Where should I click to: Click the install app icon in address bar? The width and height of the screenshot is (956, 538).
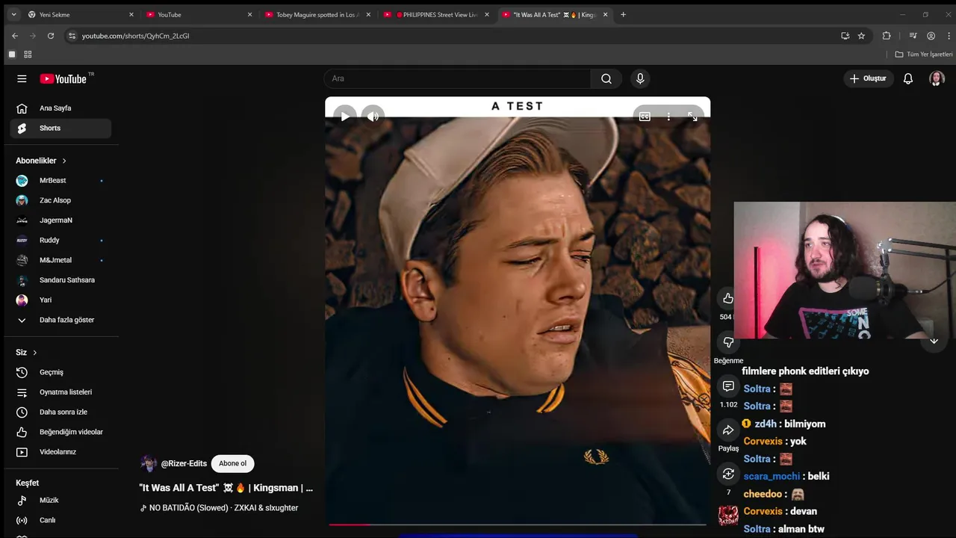coord(845,36)
